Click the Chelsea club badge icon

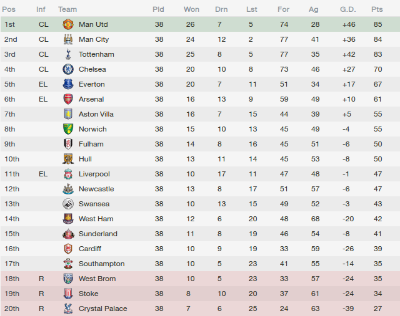coord(68,69)
